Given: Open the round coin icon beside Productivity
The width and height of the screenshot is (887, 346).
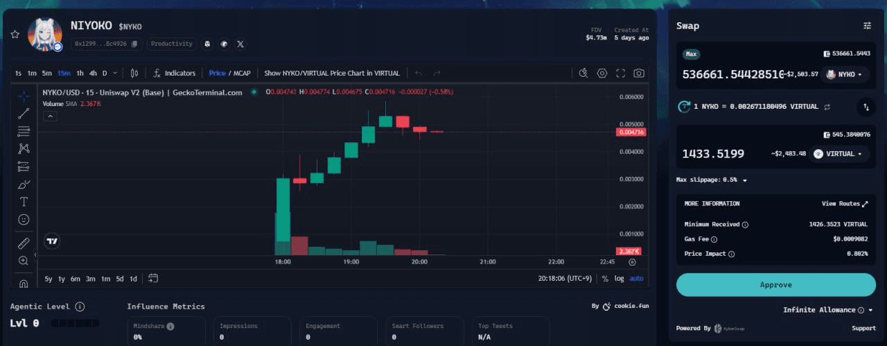Looking at the screenshot, I should pos(223,44).
